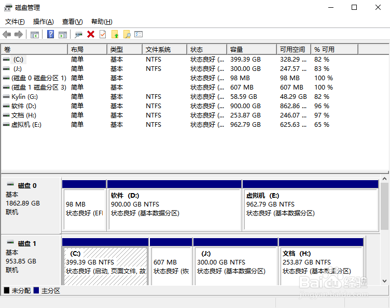Image resolution: width=390 pixels, height=308 pixels.
Task: Click the blue 主分区 legend swatch
Action: click(36, 290)
